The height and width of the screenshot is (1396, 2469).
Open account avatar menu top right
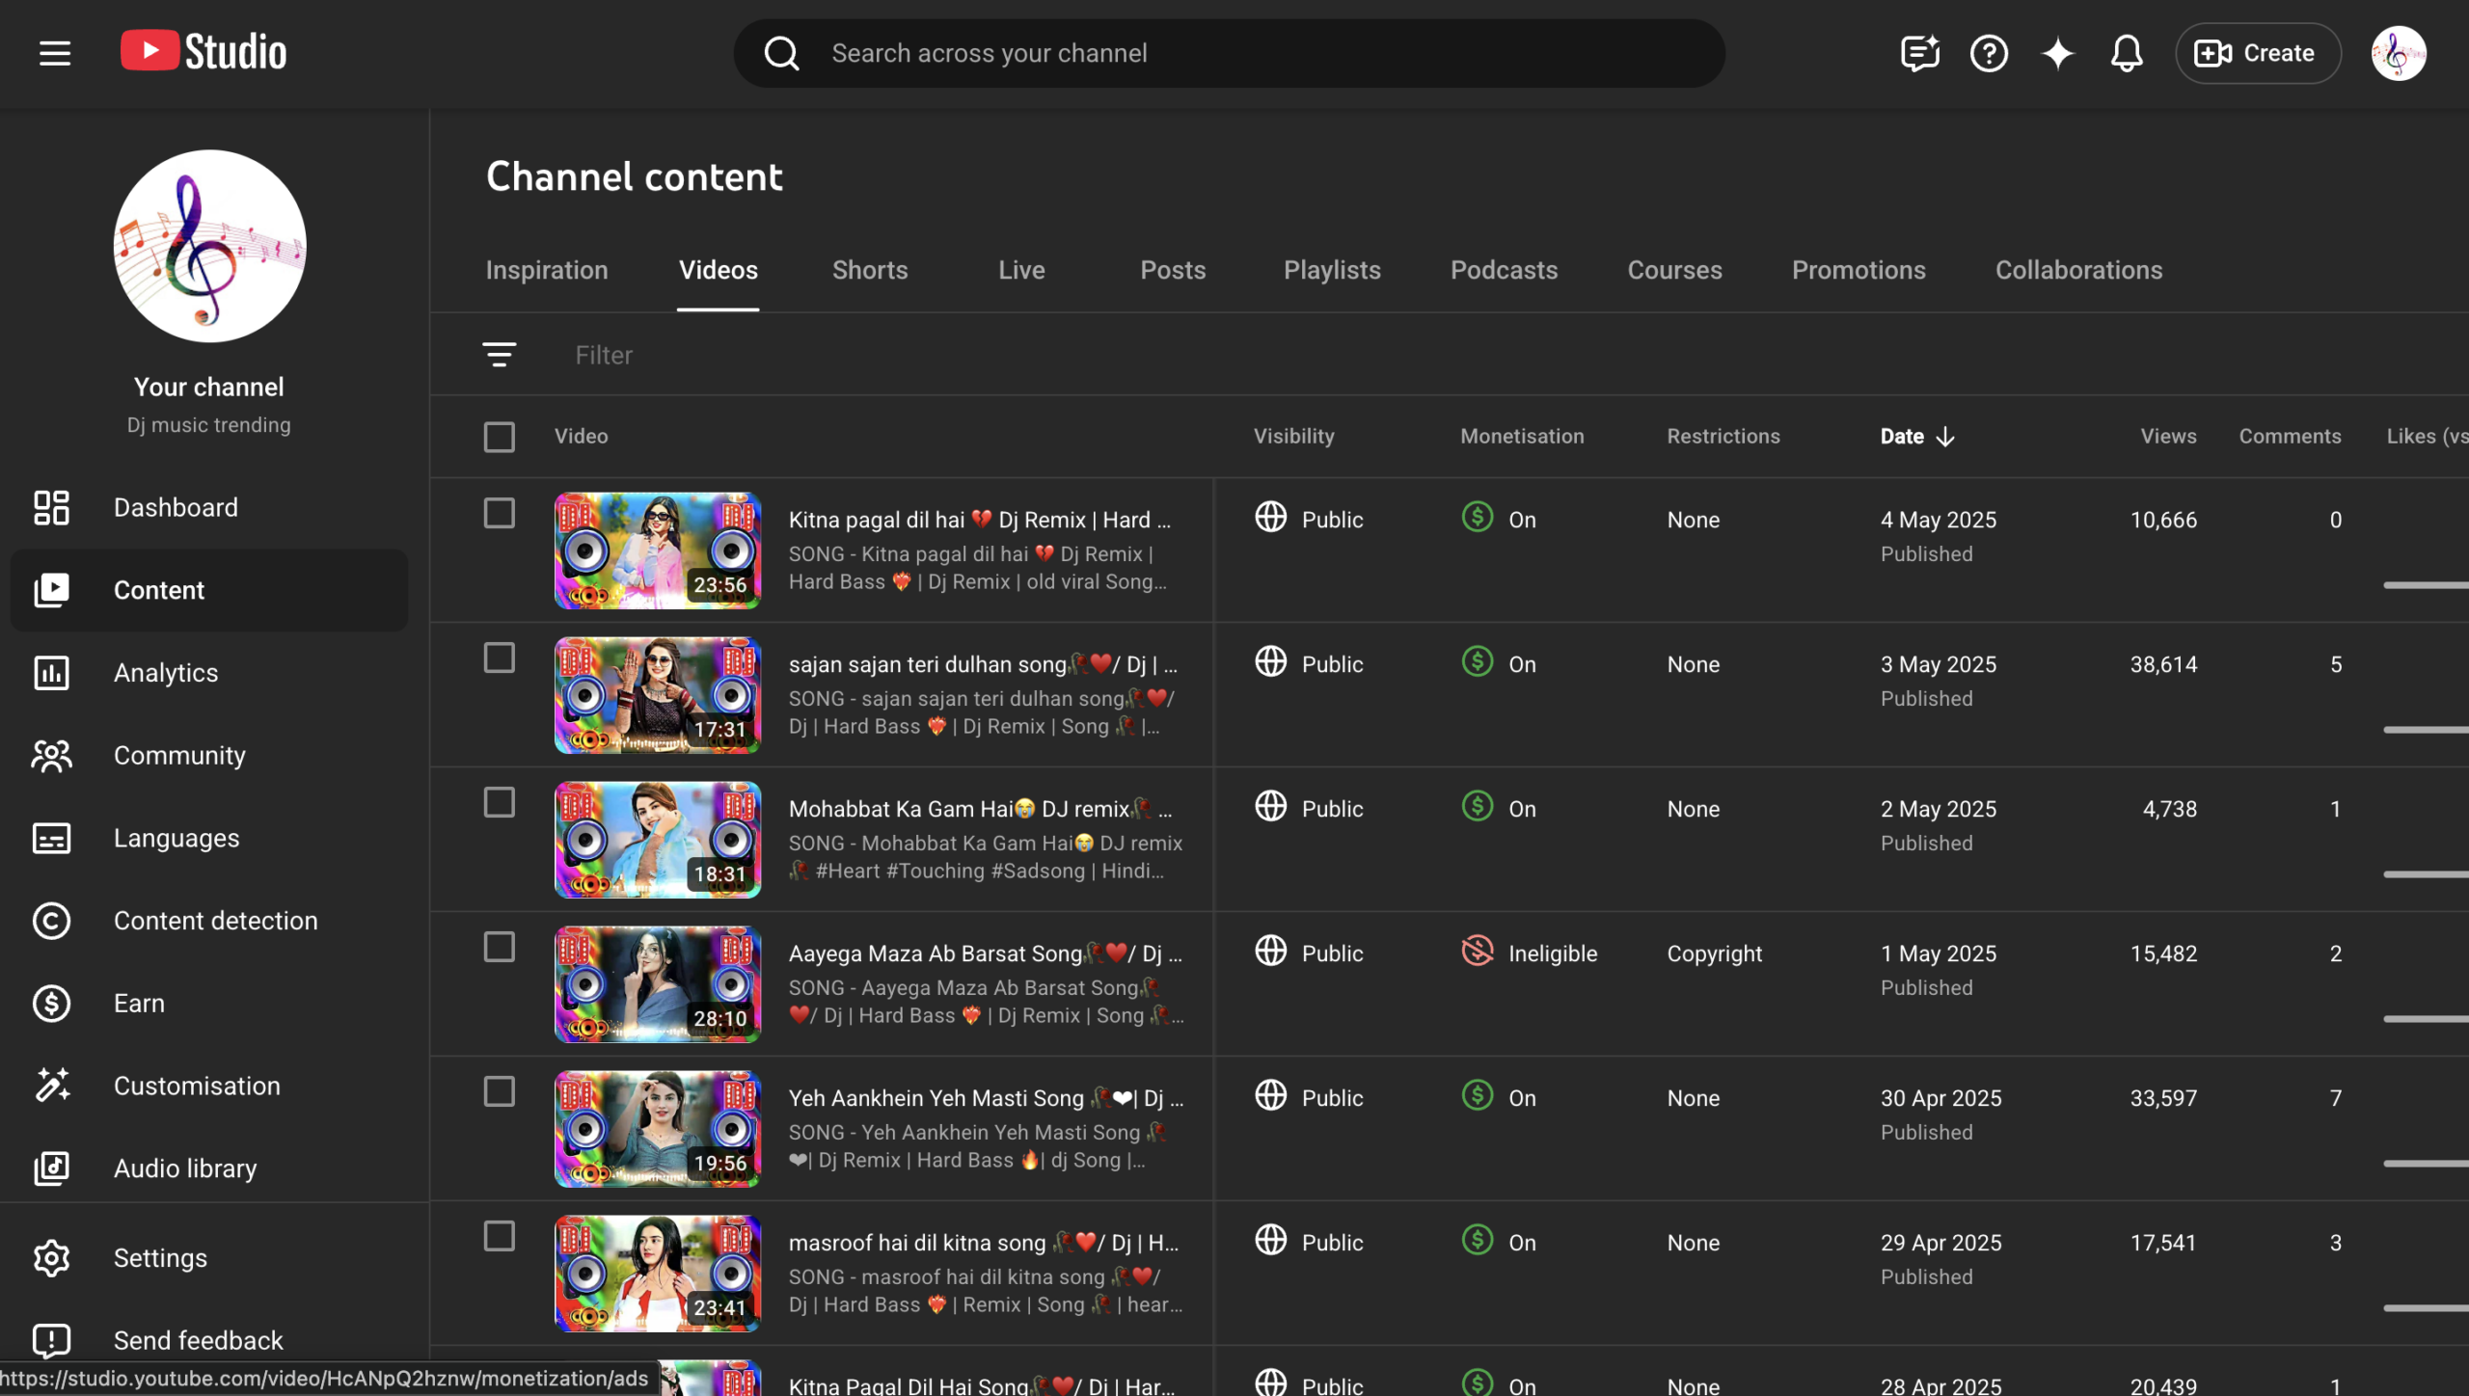pyautogui.click(x=2398, y=53)
